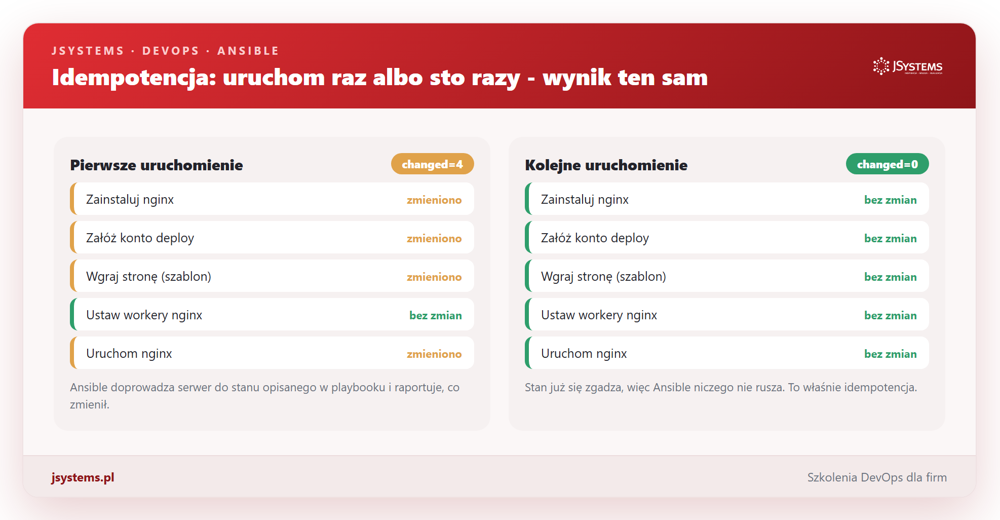Click 'Uruchom nginx' in Kolejne uruchomienie
1000x520 pixels.
click(x=584, y=354)
